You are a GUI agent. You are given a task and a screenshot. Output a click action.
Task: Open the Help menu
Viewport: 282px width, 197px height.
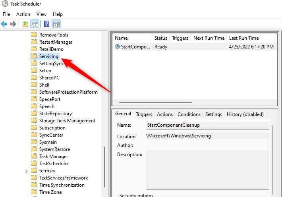[58, 14]
